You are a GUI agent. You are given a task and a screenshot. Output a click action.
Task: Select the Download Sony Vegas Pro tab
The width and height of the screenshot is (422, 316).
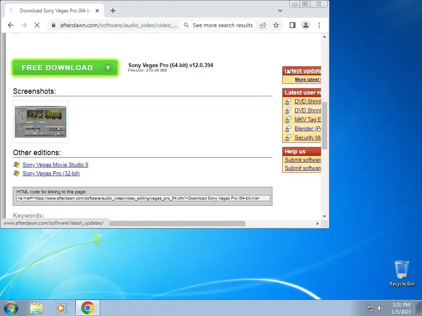tap(55, 11)
